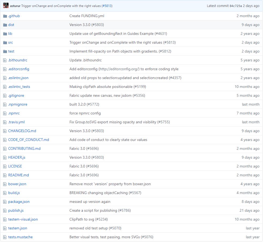Click the file icon beside package.json
265x242 pixels.
click(x=5, y=202)
